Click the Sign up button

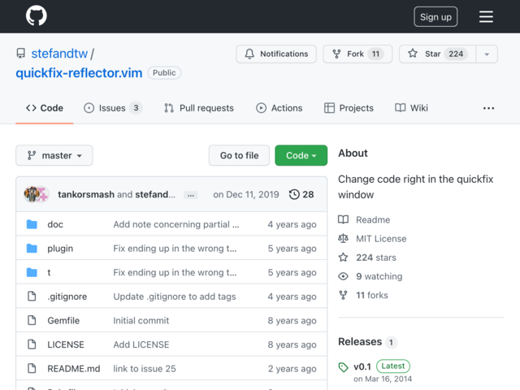click(x=435, y=16)
